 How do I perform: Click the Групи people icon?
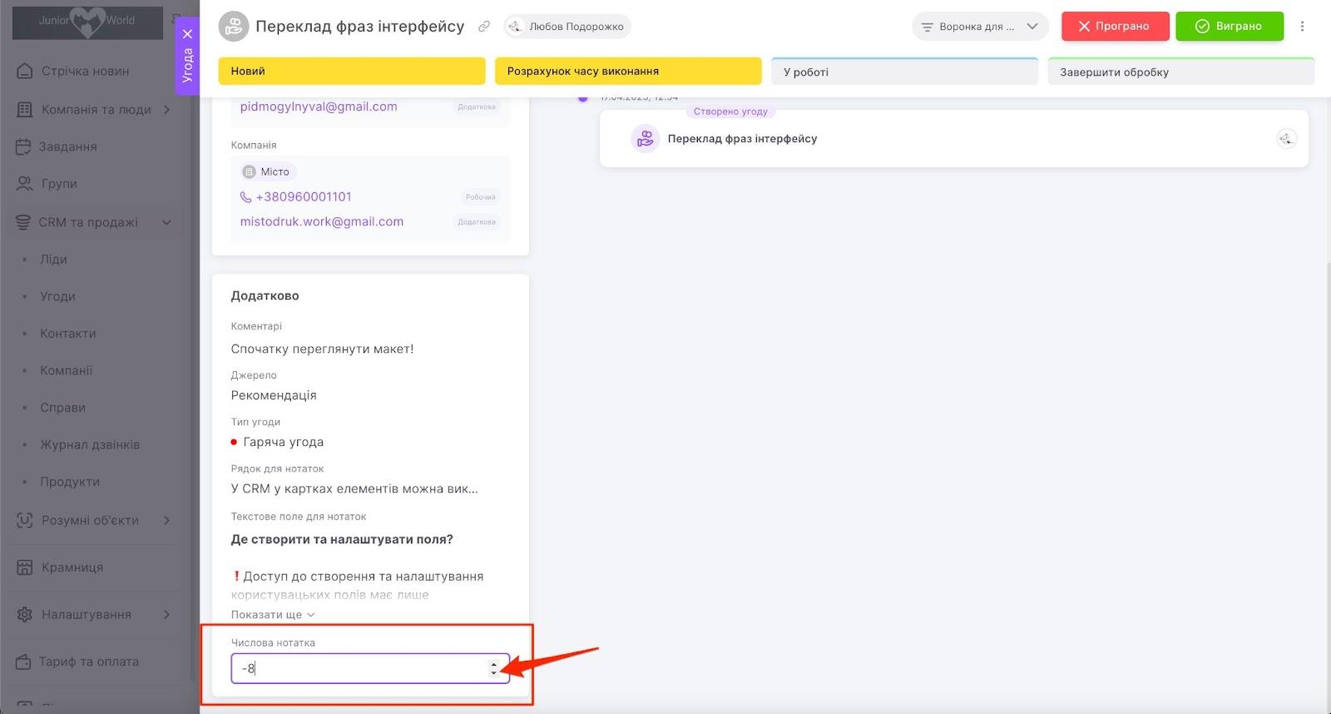(x=25, y=184)
